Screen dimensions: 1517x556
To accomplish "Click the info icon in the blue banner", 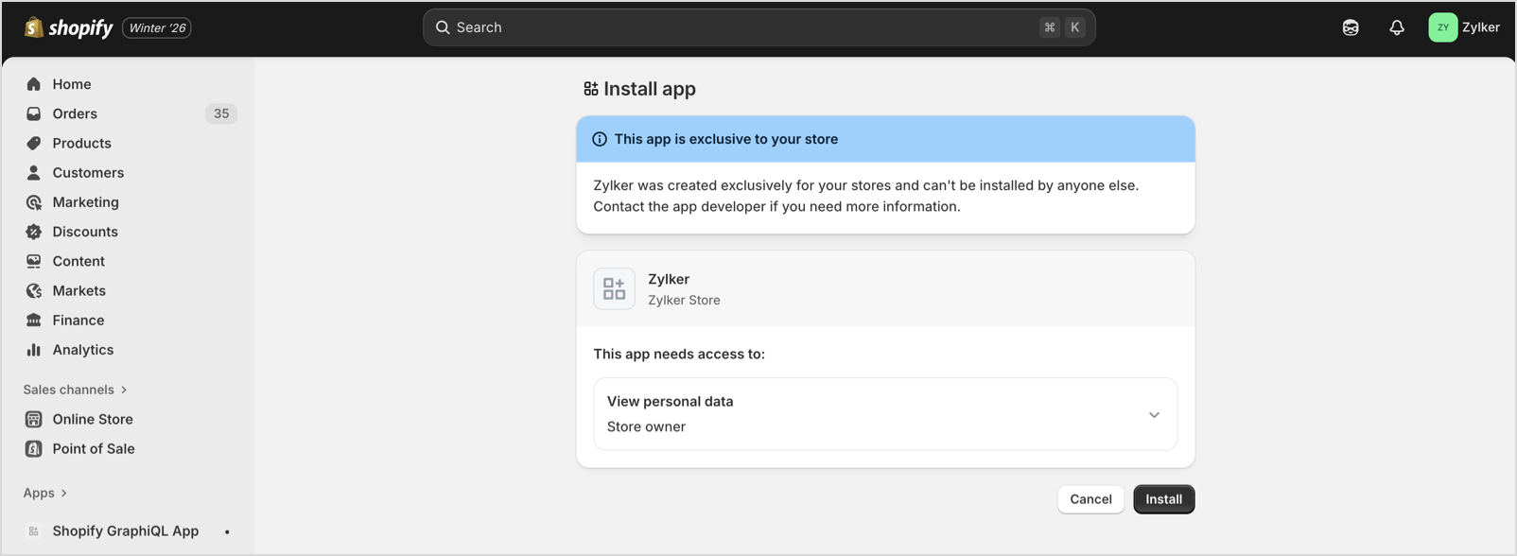I will coord(600,139).
